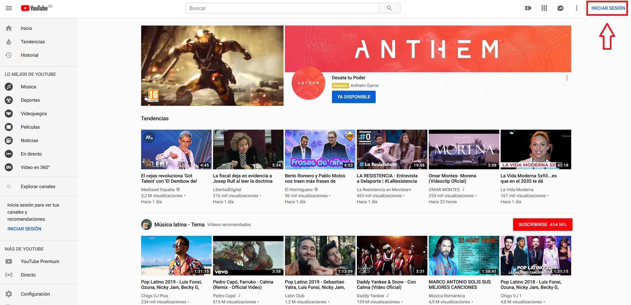Open the YouTube apps grid icon

pos(544,8)
